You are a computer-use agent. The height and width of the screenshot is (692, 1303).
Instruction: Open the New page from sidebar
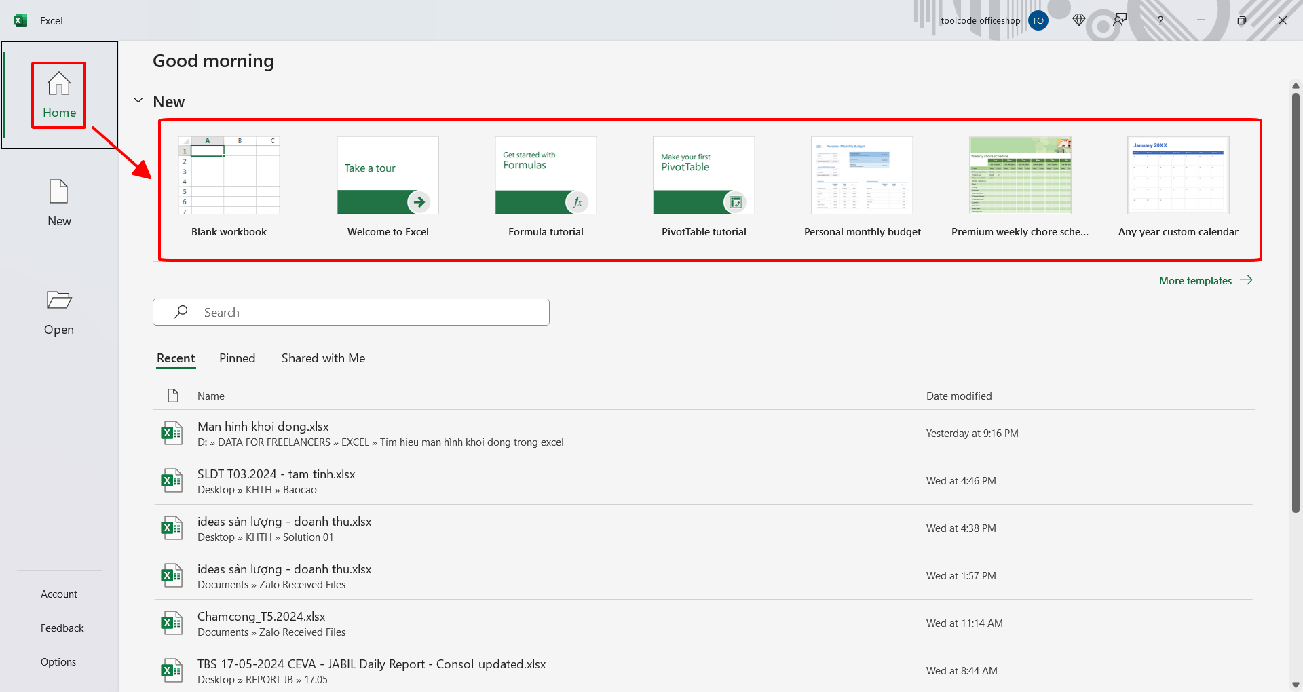tap(59, 203)
